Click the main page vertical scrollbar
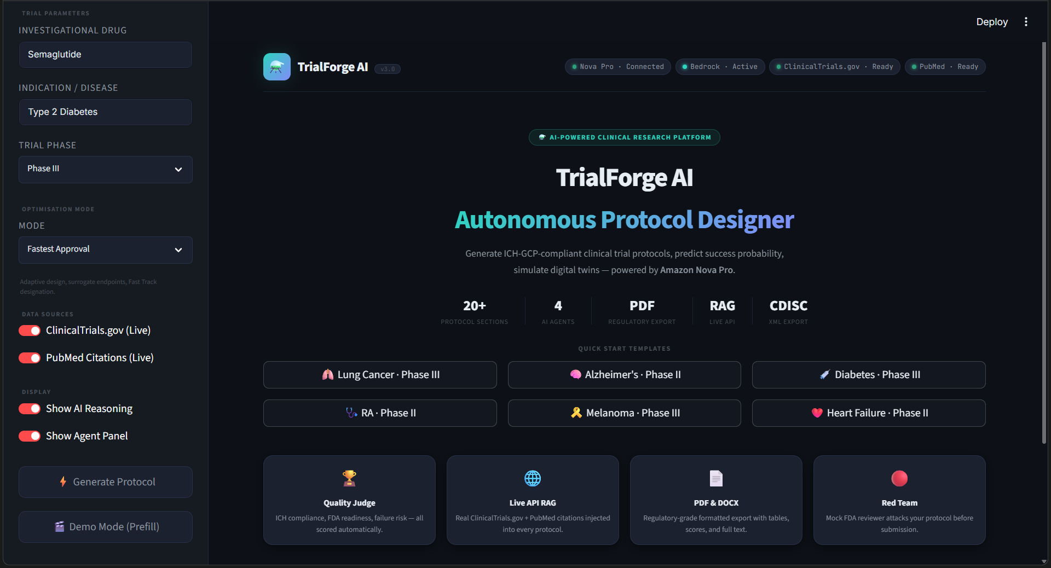 click(x=1044, y=243)
